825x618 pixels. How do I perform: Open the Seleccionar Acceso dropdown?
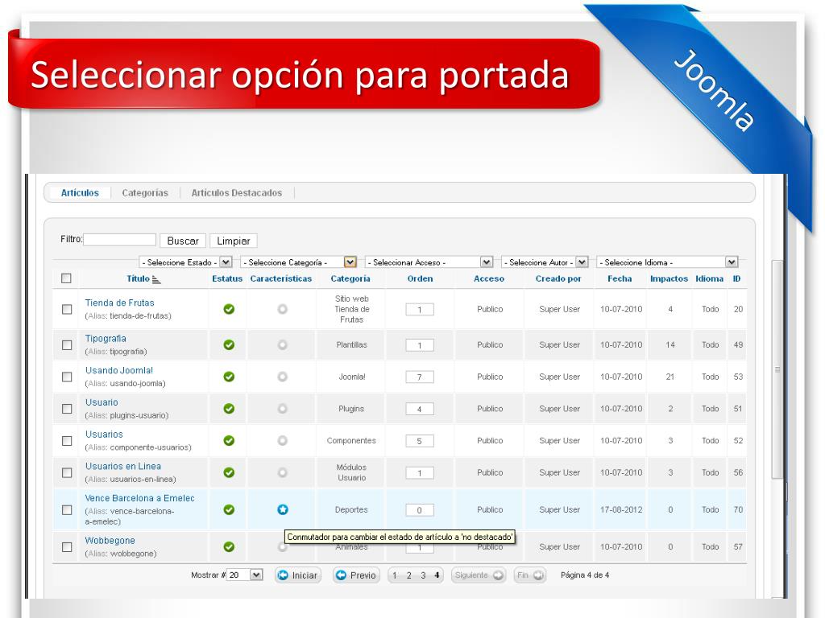[429, 262]
